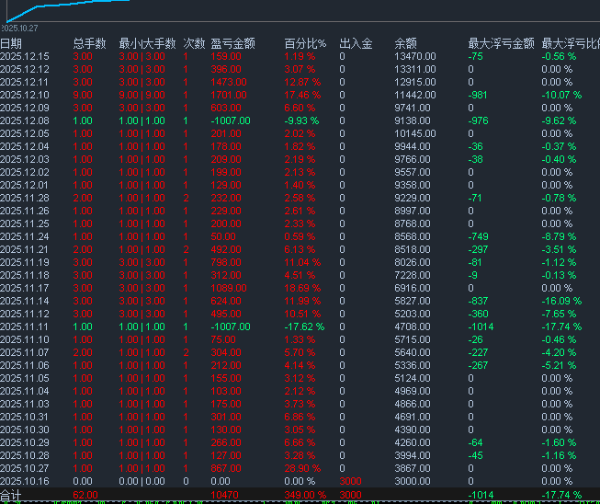This screenshot has width=600, height=504.
Task: Click the 最大浮亏金额 column header
Action: [501, 43]
